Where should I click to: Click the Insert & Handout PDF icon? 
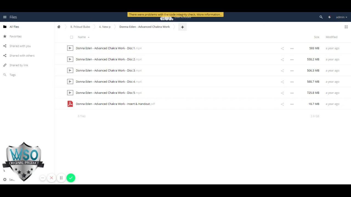point(70,104)
